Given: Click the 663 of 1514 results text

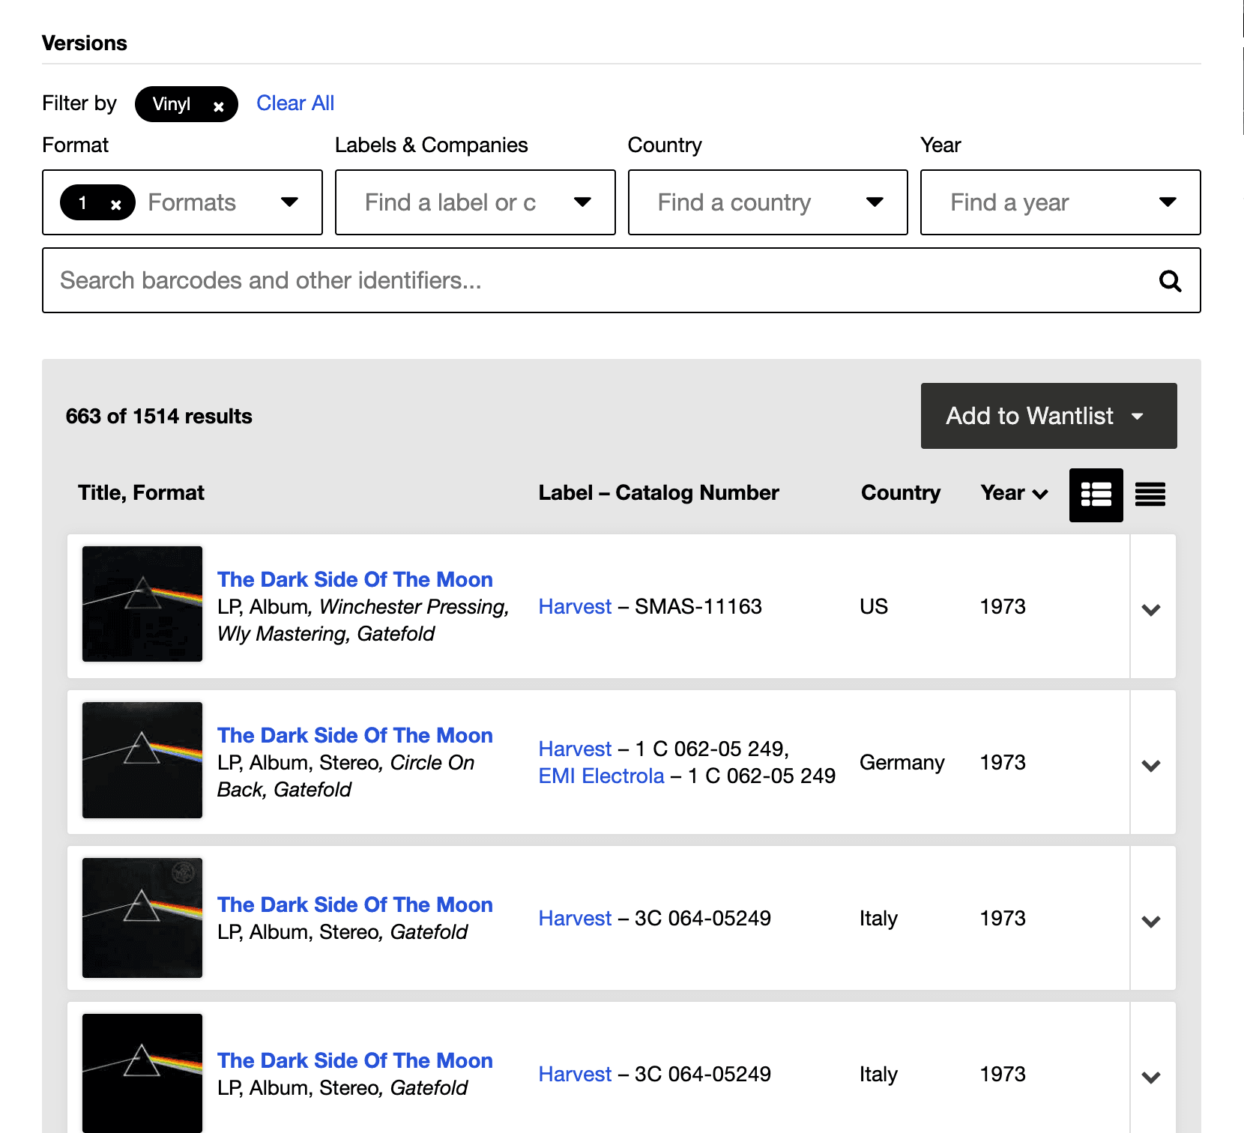Looking at the screenshot, I should [x=159, y=416].
